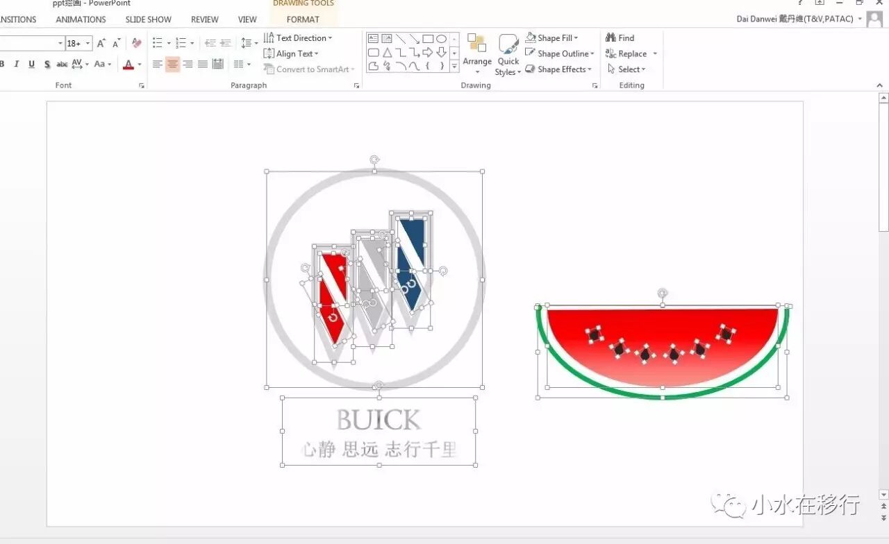
Task: Shrink the font with the decrease font size icon
Action: pyautogui.click(x=117, y=43)
